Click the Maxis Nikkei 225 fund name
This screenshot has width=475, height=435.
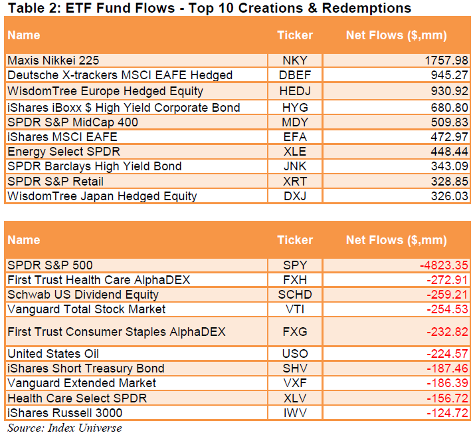click(x=53, y=61)
